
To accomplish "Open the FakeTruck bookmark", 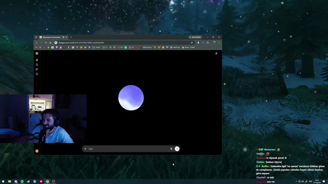I will (x=175, y=48).
